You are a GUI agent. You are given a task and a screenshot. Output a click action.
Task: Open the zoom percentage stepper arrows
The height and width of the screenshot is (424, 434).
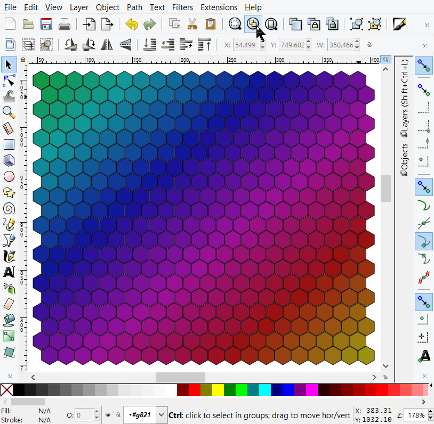430,415
